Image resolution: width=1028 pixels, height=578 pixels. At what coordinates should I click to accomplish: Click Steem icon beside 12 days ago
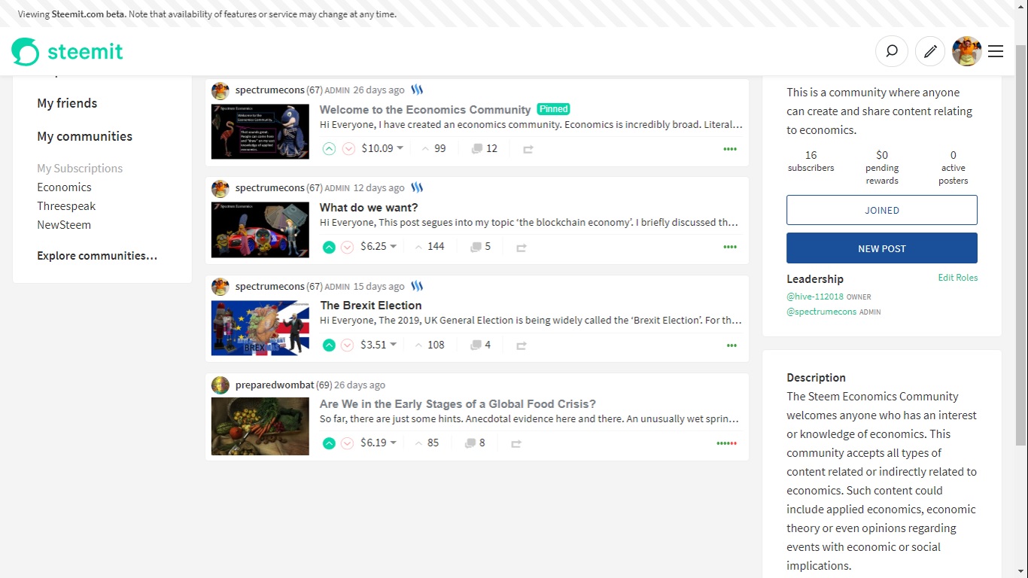417,187
